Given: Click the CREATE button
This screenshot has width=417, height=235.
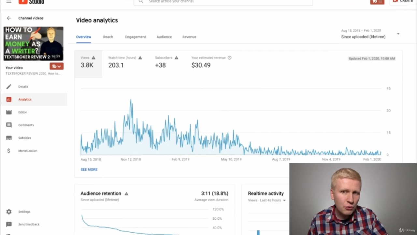Looking at the screenshot, I should 403,2.
